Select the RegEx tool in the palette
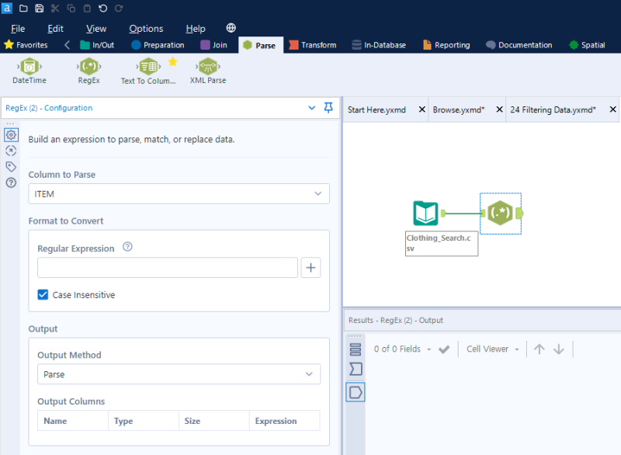Viewport: 621px width, 455px height. click(88, 71)
